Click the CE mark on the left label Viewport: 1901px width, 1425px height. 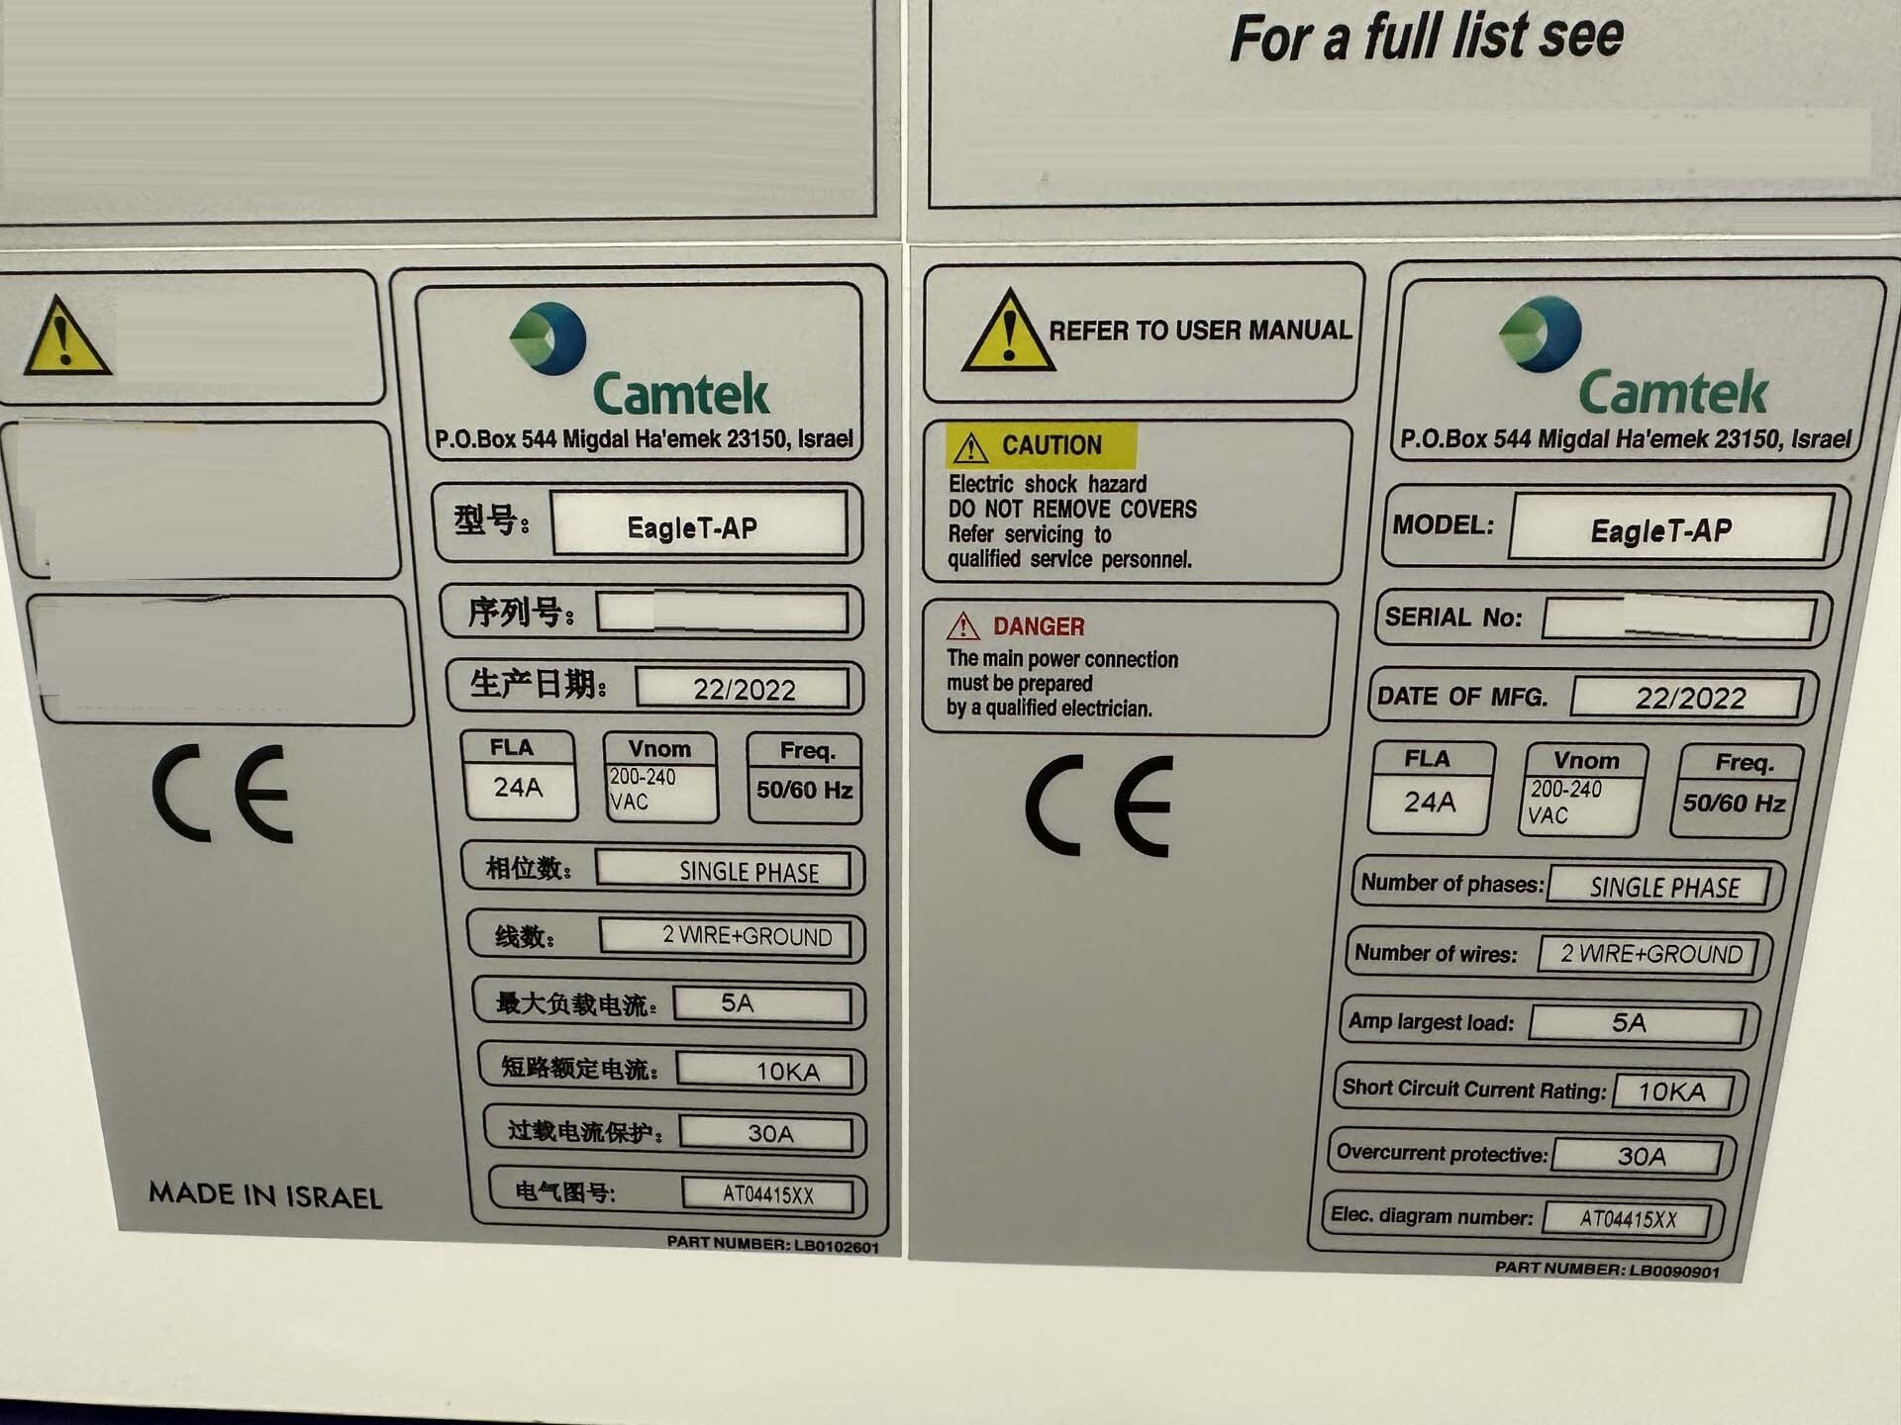pos(223,794)
